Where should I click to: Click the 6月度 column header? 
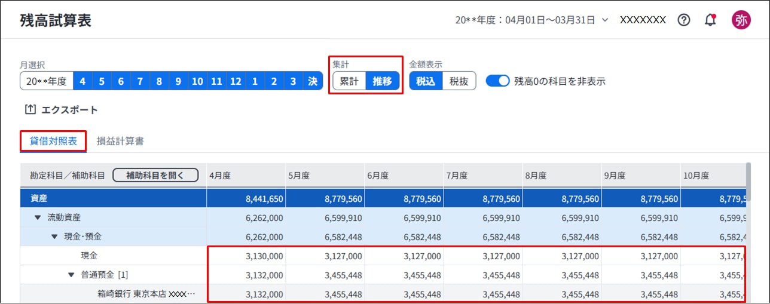pos(404,176)
